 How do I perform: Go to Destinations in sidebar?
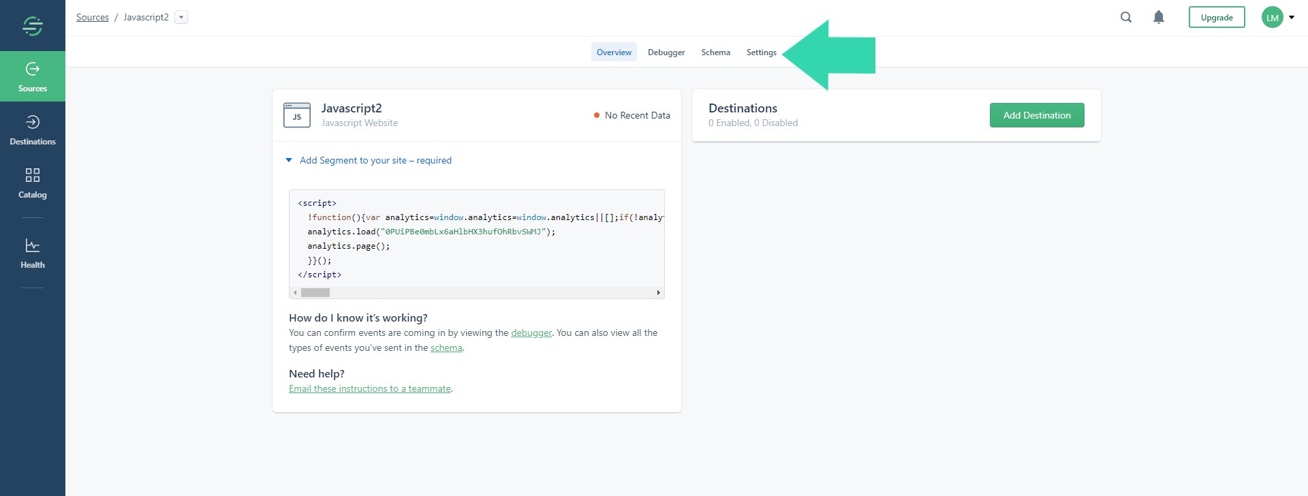(32, 129)
